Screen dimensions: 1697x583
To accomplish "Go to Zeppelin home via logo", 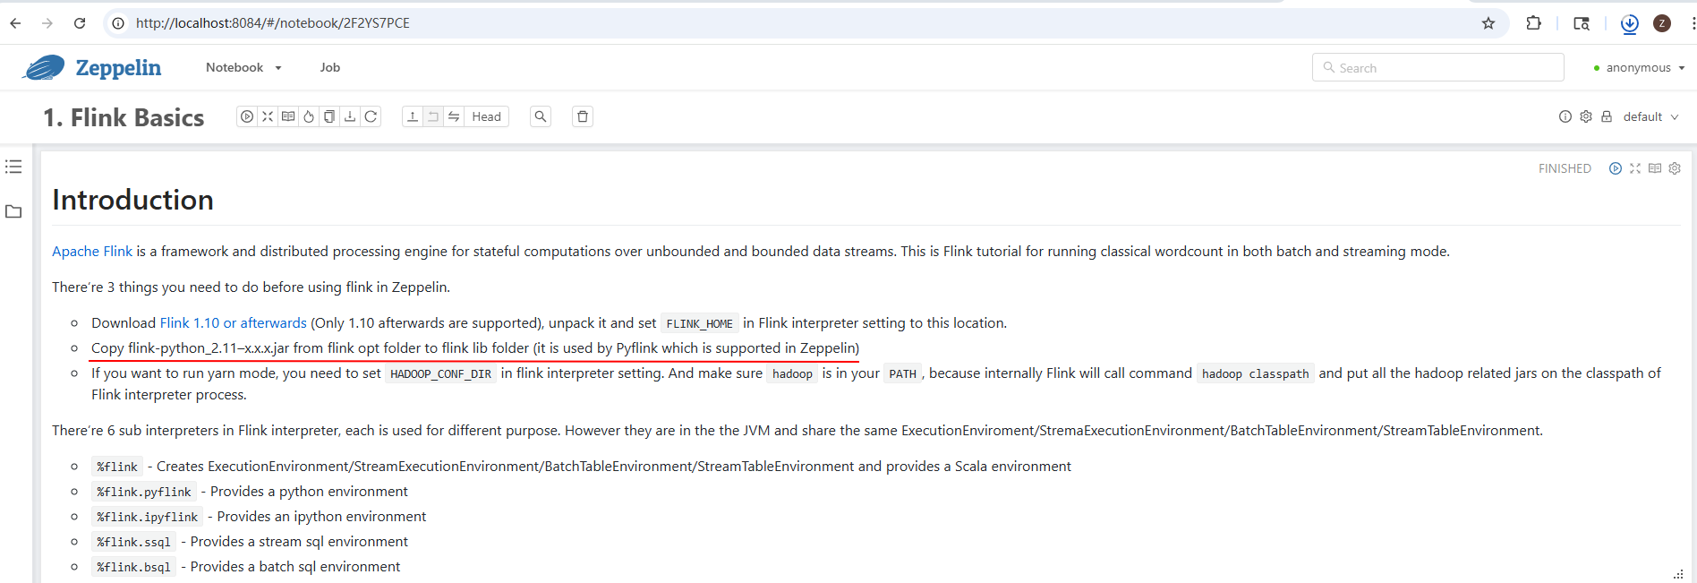I will [92, 67].
